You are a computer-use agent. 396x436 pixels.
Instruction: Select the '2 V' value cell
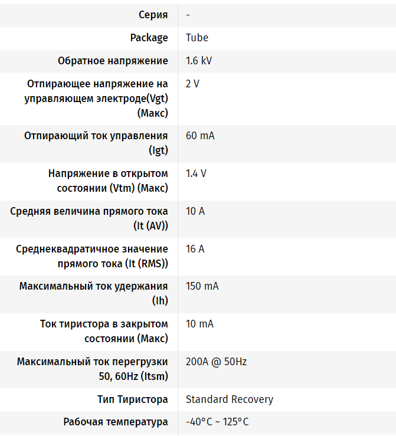(x=192, y=84)
